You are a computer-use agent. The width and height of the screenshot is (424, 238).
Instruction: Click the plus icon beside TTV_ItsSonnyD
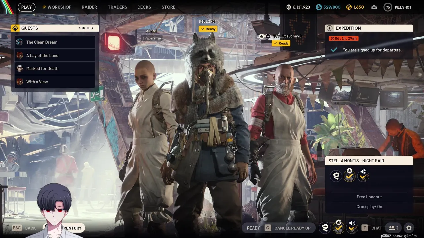coord(268,36)
